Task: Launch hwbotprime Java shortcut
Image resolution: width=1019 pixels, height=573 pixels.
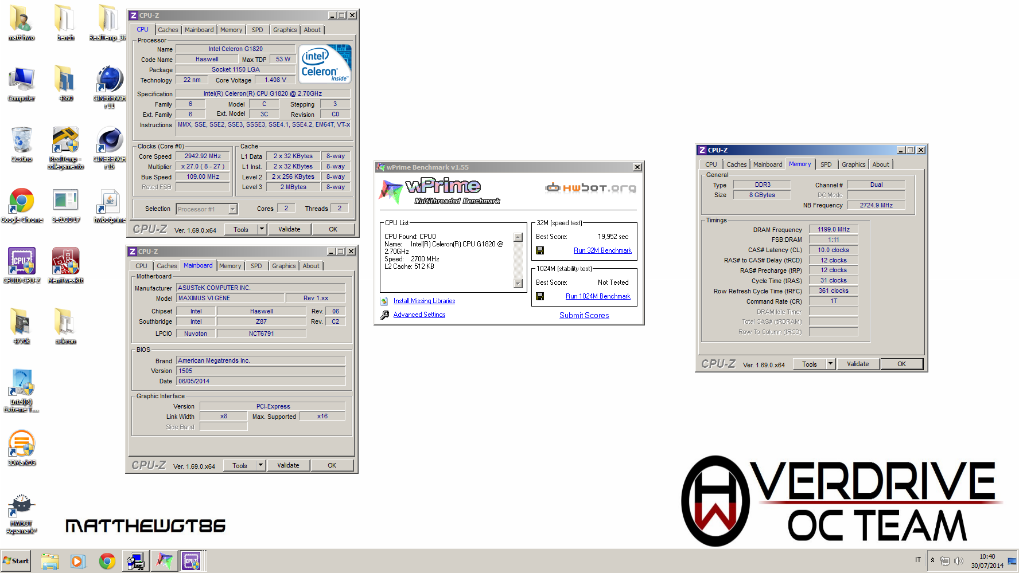Action: coord(110,205)
